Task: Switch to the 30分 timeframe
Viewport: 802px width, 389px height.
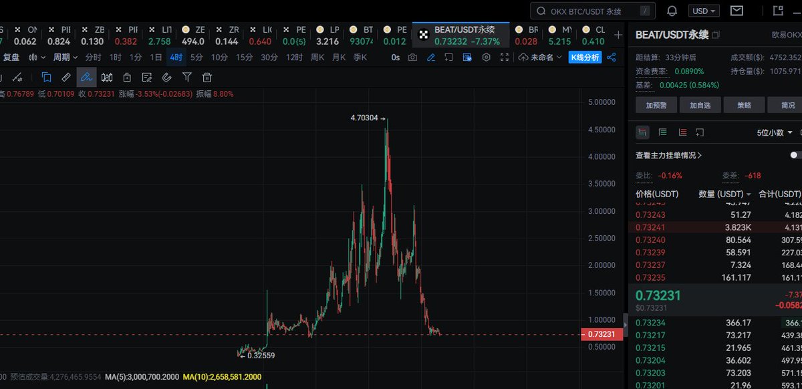Action: [x=269, y=57]
